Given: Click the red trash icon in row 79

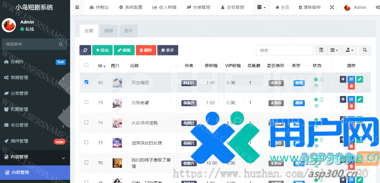Looking at the screenshot, I should [x=351, y=107].
